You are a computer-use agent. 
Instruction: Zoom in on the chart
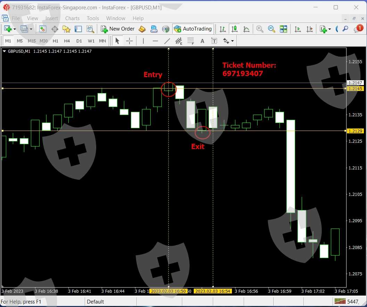coord(259,29)
